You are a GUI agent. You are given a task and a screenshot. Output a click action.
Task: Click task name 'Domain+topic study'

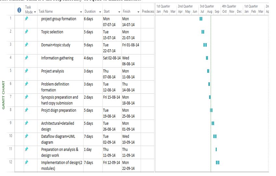point(56,45)
